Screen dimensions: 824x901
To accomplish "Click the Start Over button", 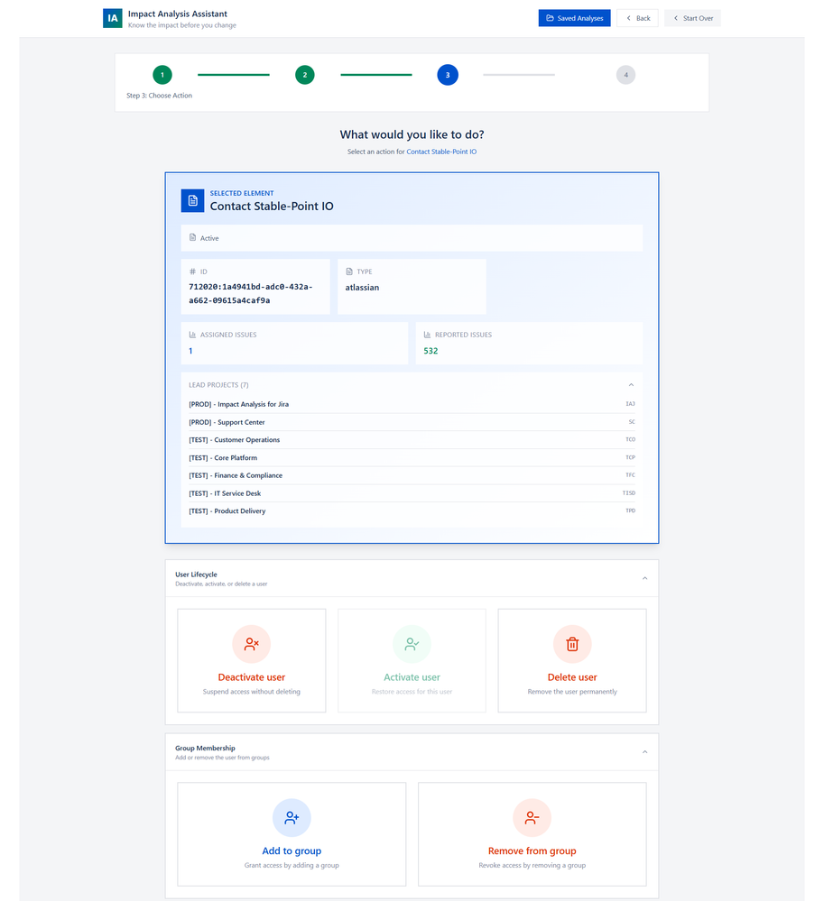I will [691, 17].
